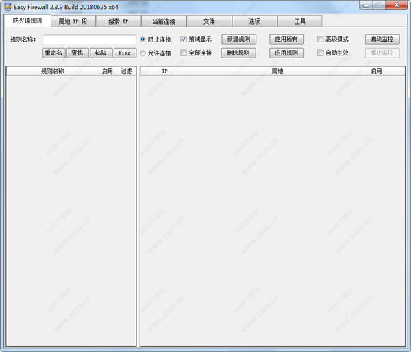Switch to the 属地 IP 段 tab

pos(73,21)
